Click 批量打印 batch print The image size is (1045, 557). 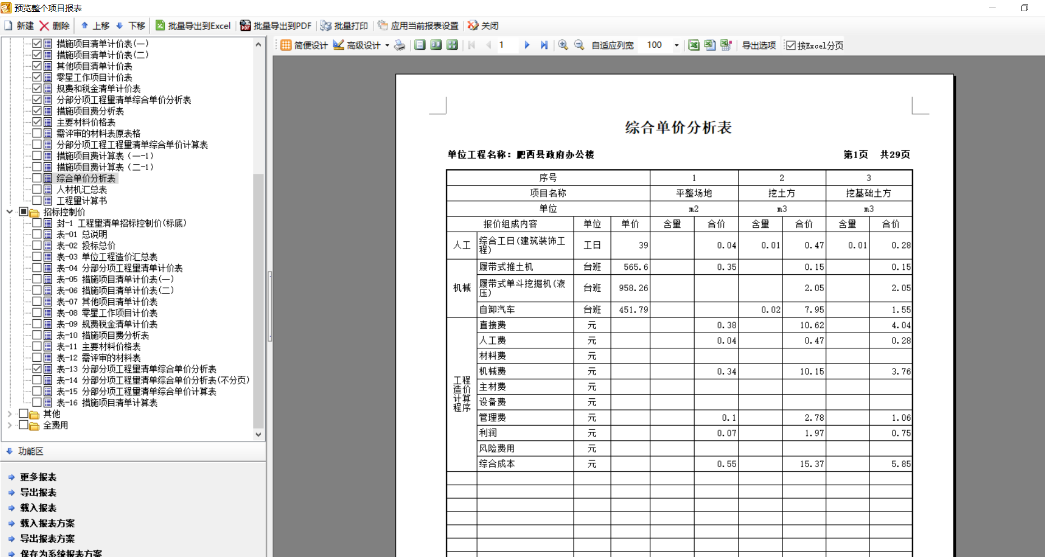[344, 26]
